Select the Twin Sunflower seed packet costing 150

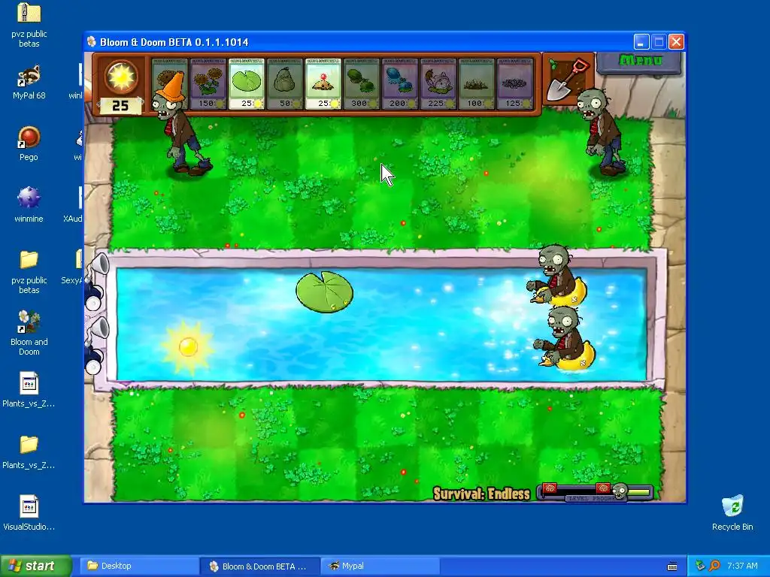pyautogui.click(x=208, y=84)
